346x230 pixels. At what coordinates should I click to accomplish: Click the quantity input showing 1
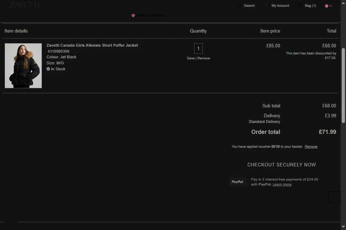[x=198, y=48]
